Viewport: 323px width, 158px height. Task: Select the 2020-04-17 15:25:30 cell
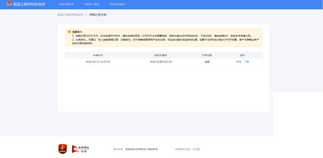[98, 62]
